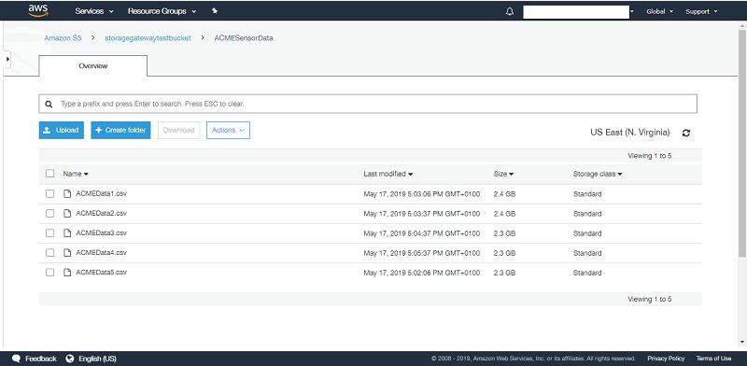
Task: Open the Support menu
Action: 701,11
